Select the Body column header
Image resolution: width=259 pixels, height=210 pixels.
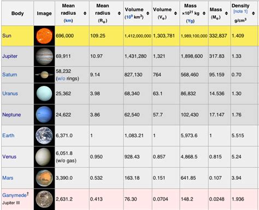point(17,13)
